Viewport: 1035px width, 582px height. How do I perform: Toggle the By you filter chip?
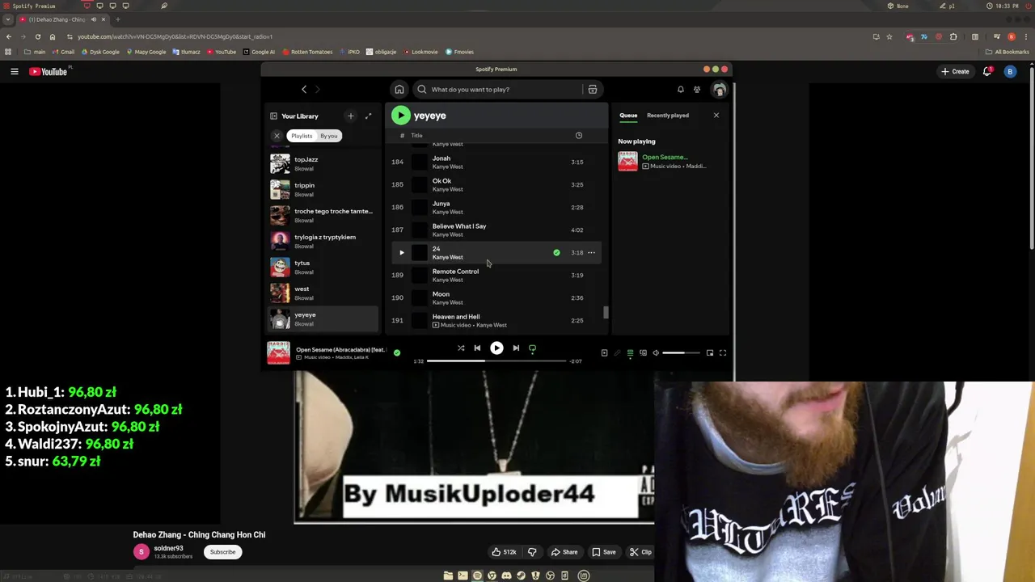tap(328, 136)
